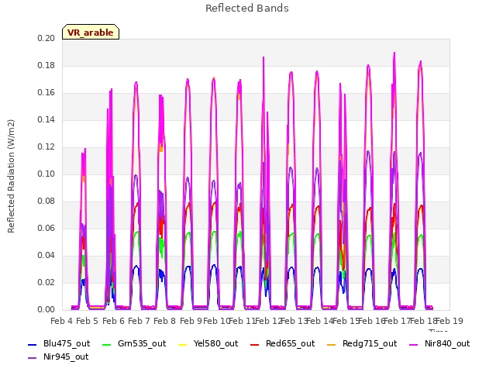This screenshot has width=496, height=372.
Task: Click the 0.18 y-axis tick label
Action: click(46, 65)
